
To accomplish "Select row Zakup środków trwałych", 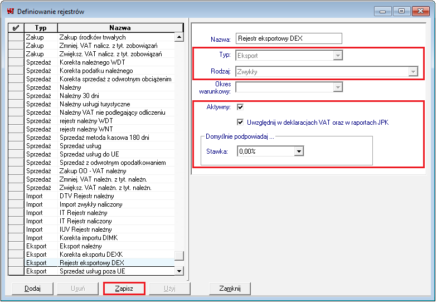I will pyautogui.click(x=91, y=37).
